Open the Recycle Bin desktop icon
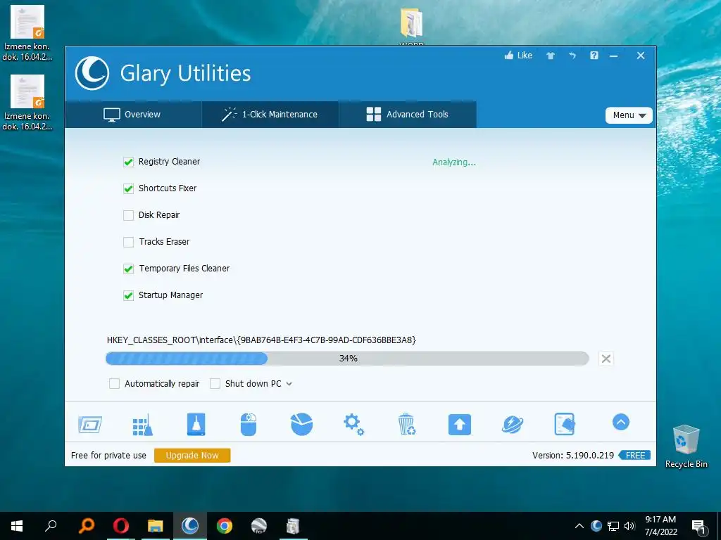 686,446
